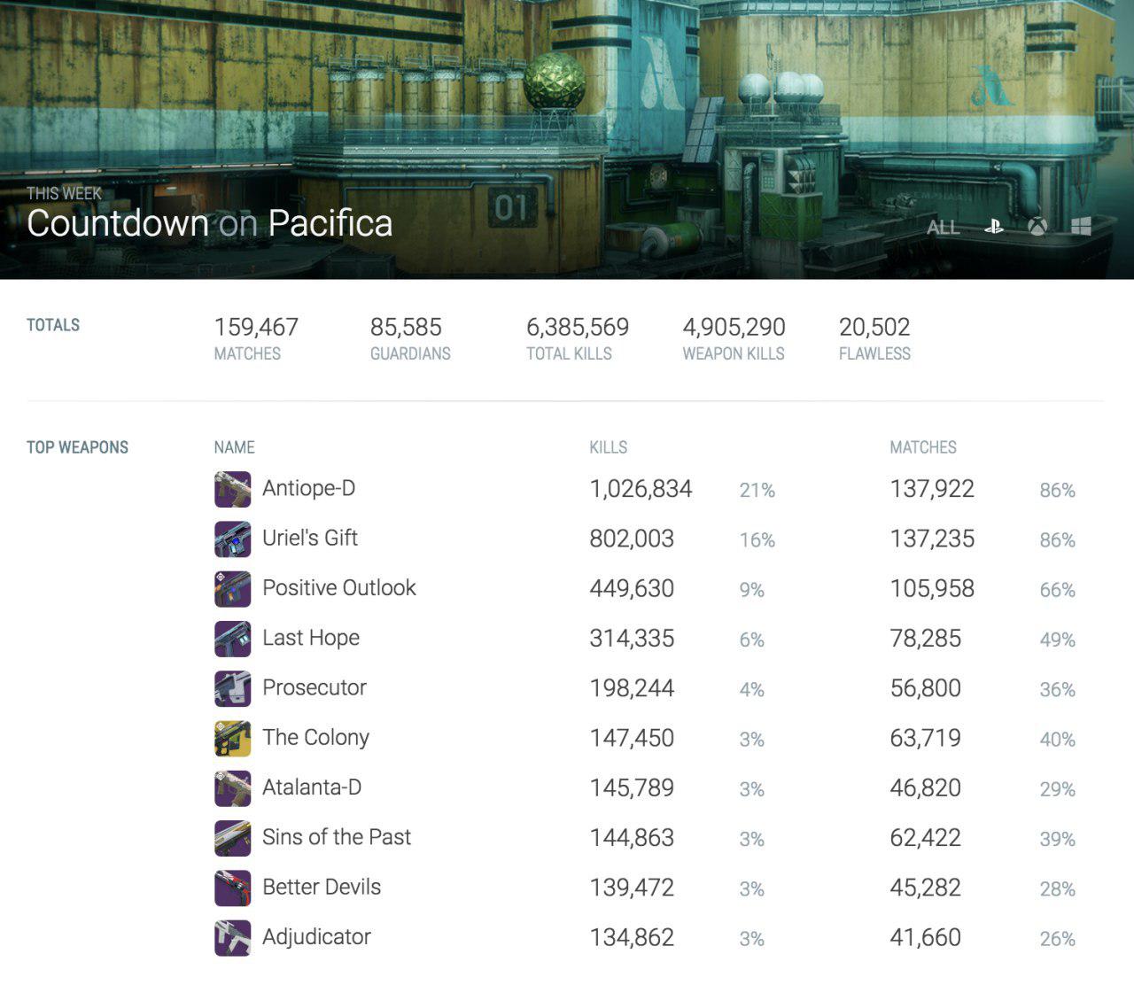Click the Countdown on Pacifica title
This screenshot has width=1134, height=985.
coord(210,223)
